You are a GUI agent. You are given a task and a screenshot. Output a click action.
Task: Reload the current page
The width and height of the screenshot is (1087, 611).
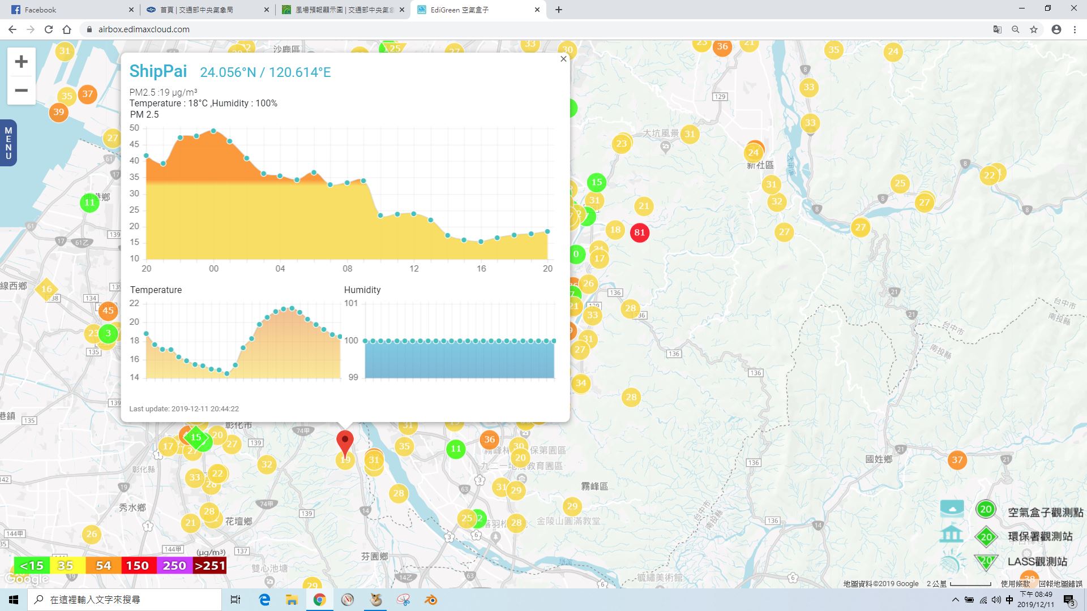tap(49, 29)
